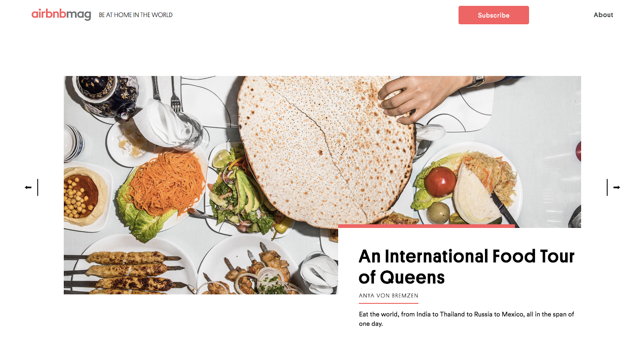Advance to the next slide with right arrow

[617, 187]
